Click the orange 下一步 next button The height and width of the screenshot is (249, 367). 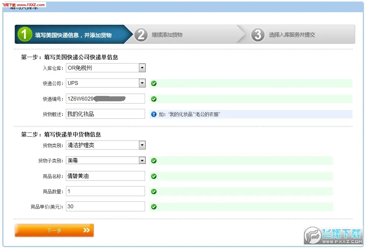(54, 230)
